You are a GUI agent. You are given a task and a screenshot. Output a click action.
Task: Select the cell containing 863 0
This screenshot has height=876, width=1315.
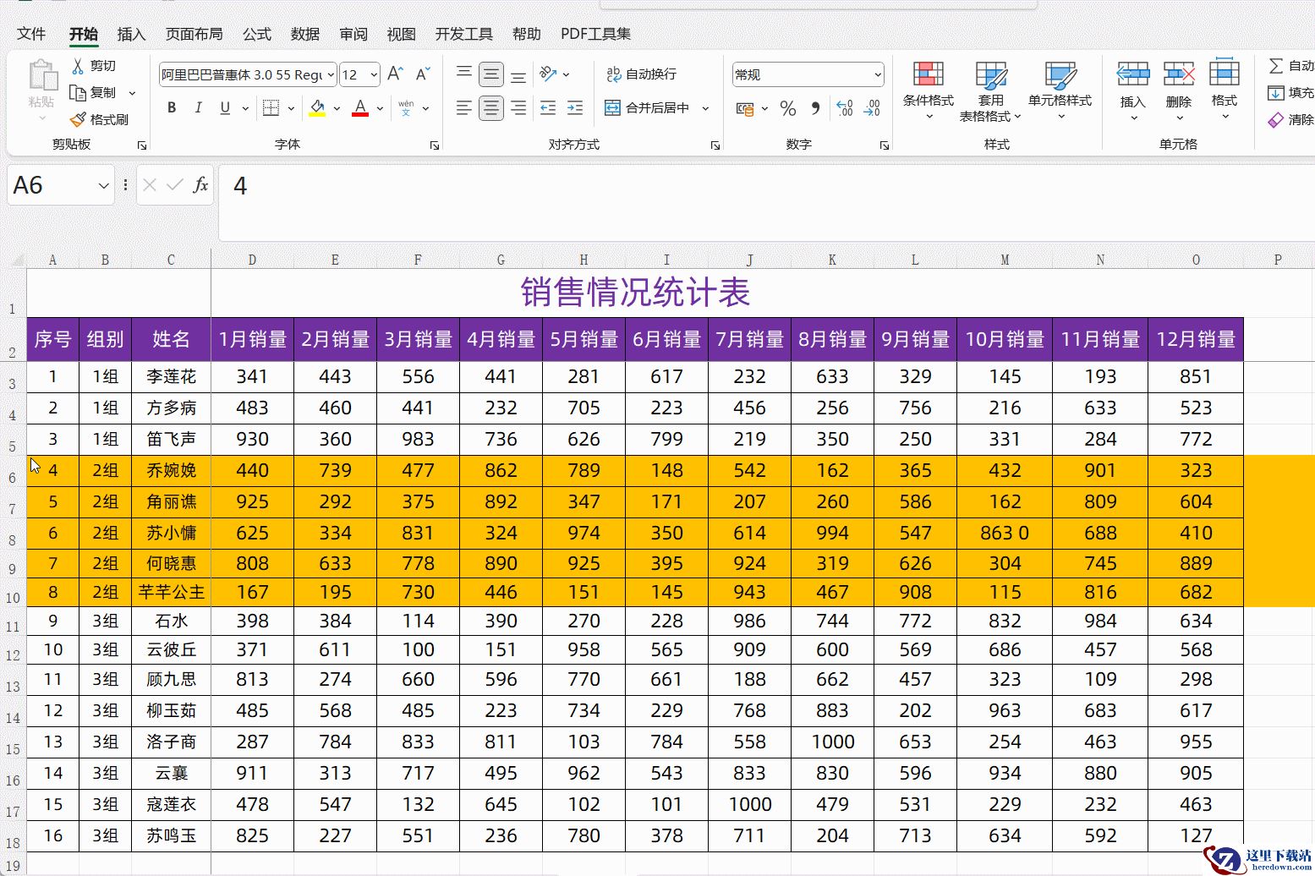point(1005,533)
